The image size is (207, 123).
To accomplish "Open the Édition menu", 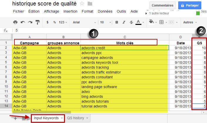I will point(34,11).
